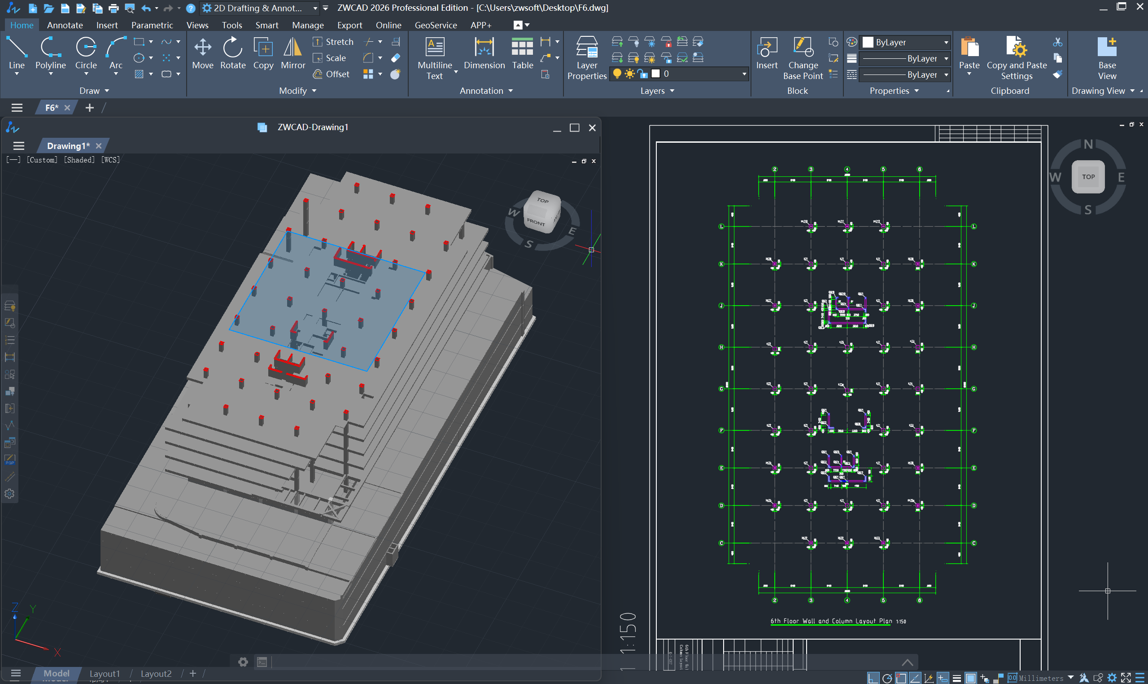This screenshot has height=684, width=1148.
Task: Open the ByLayer color dropdown
Action: [x=905, y=42]
